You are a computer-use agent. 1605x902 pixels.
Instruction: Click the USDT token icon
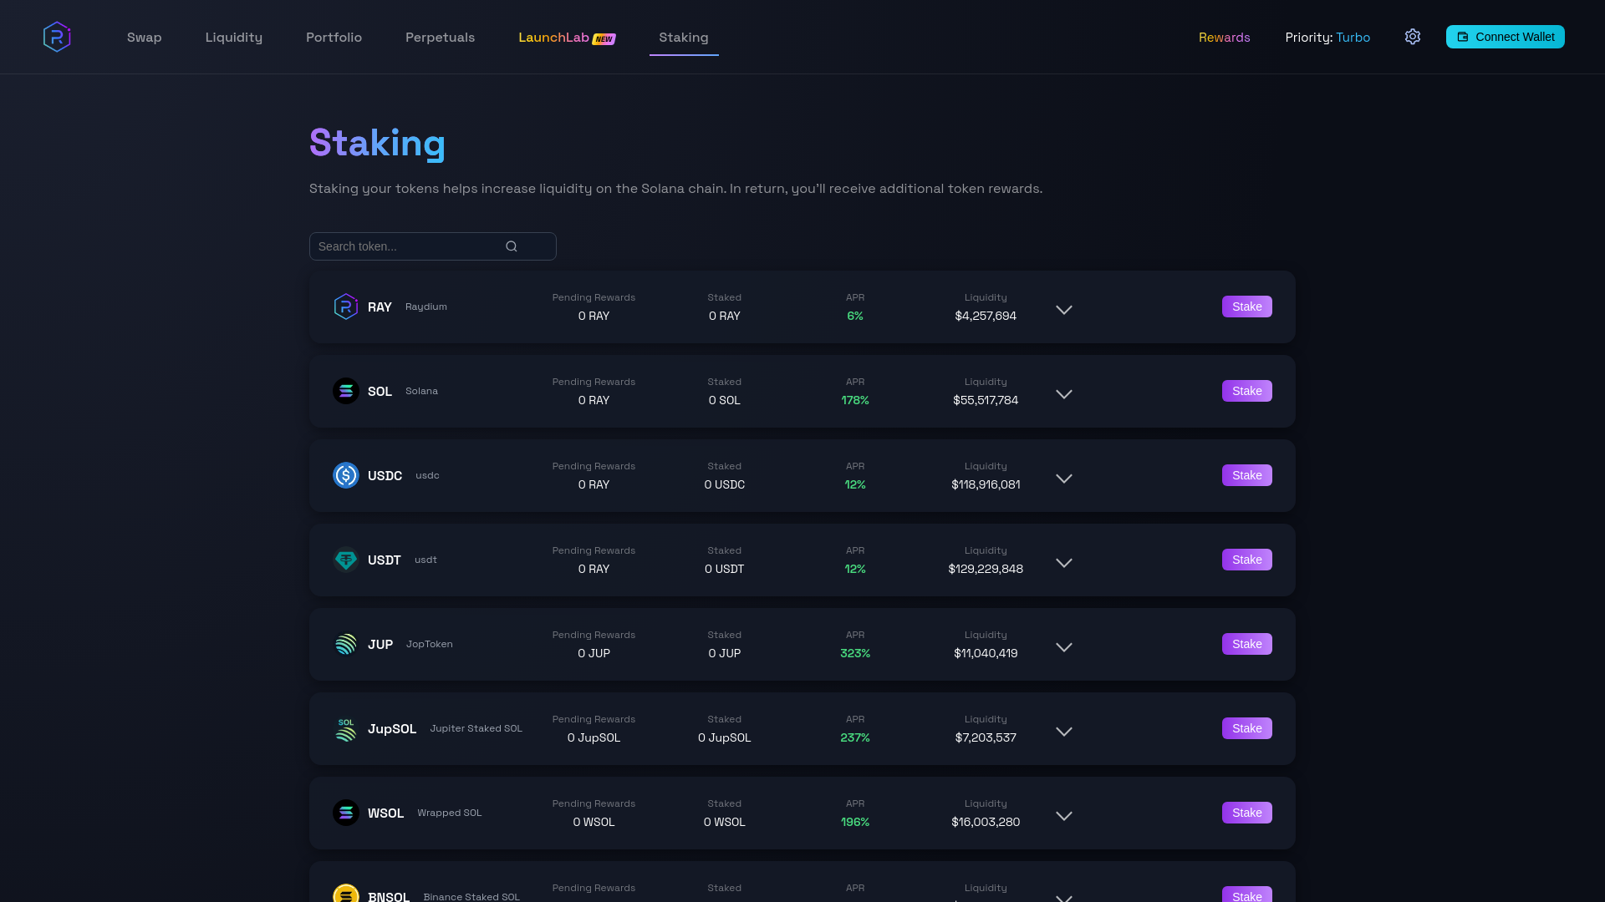(346, 560)
